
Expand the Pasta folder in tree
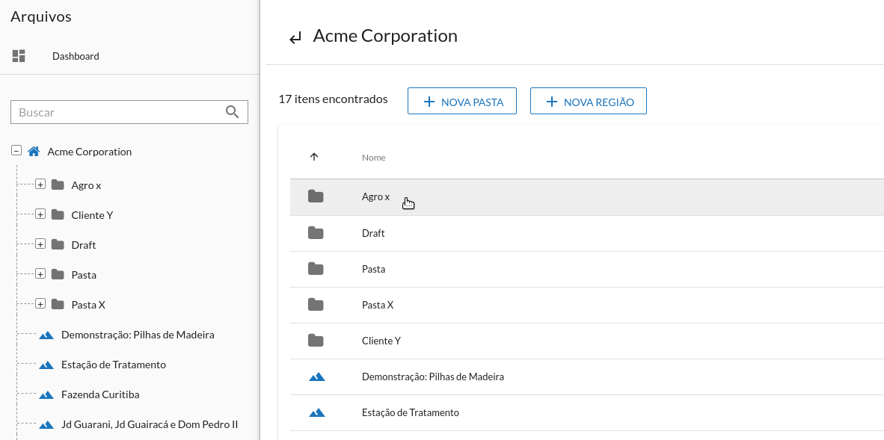pyautogui.click(x=40, y=274)
